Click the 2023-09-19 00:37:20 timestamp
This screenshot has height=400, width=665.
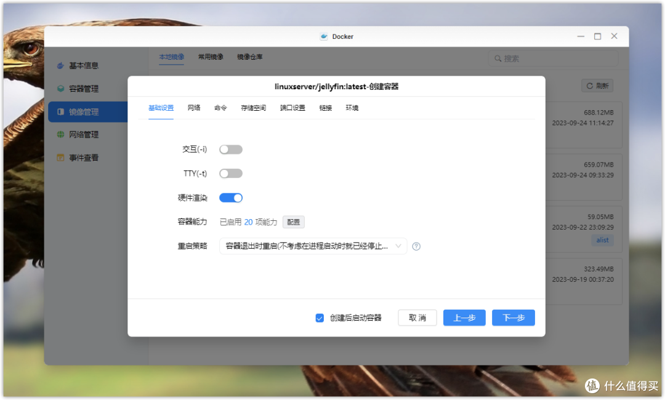point(582,279)
